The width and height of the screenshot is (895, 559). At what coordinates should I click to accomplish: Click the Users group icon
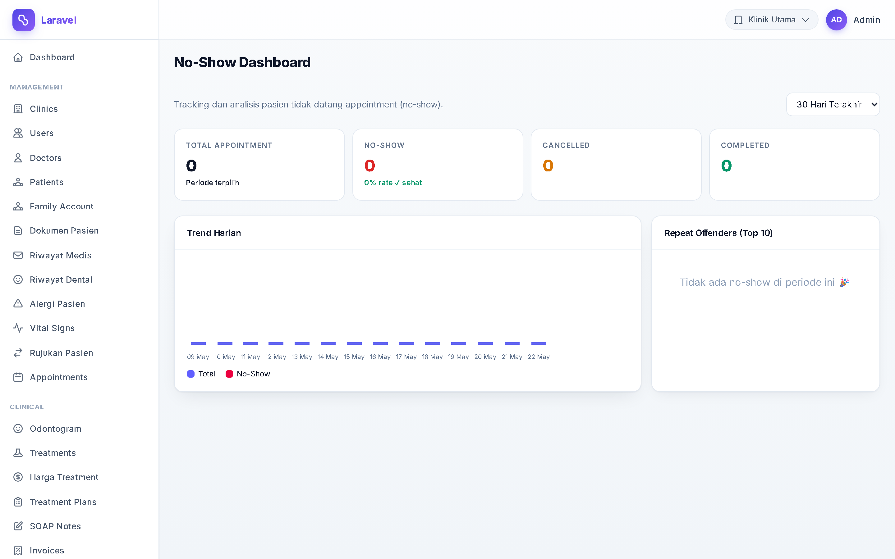pyautogui.click(x=18, y=133)
